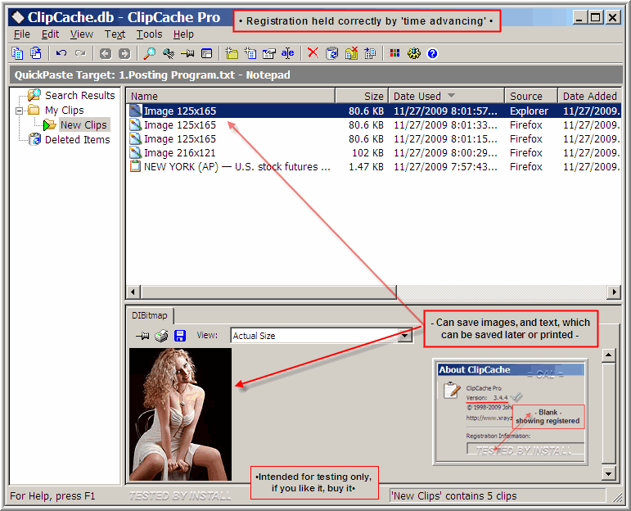The height and width of the screenshot is (511, 631).
Task: Click the Actual Size combo box
Action: [322, 336]
